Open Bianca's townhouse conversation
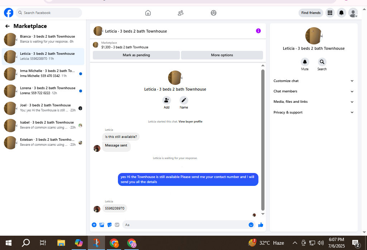The height and width of the screenshot is (250, 367). pos(43,39)
